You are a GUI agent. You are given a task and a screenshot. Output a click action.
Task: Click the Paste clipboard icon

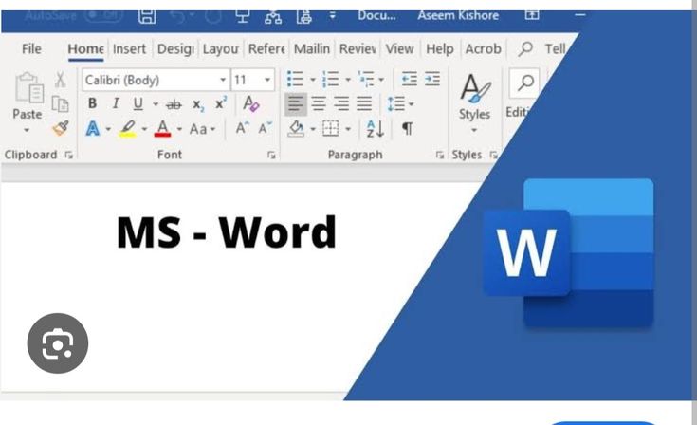tap(28, 88)
